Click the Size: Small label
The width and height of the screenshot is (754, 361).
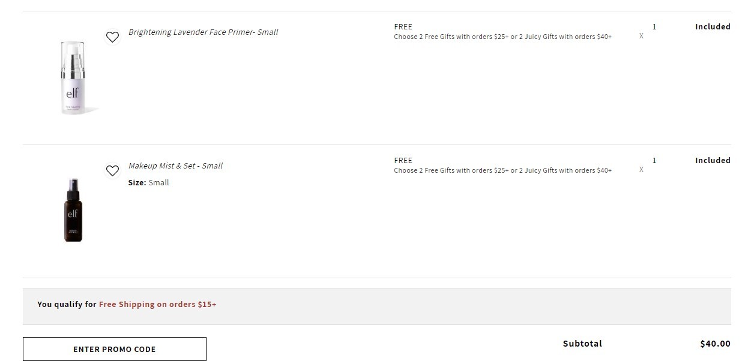[x=148, y=182]
